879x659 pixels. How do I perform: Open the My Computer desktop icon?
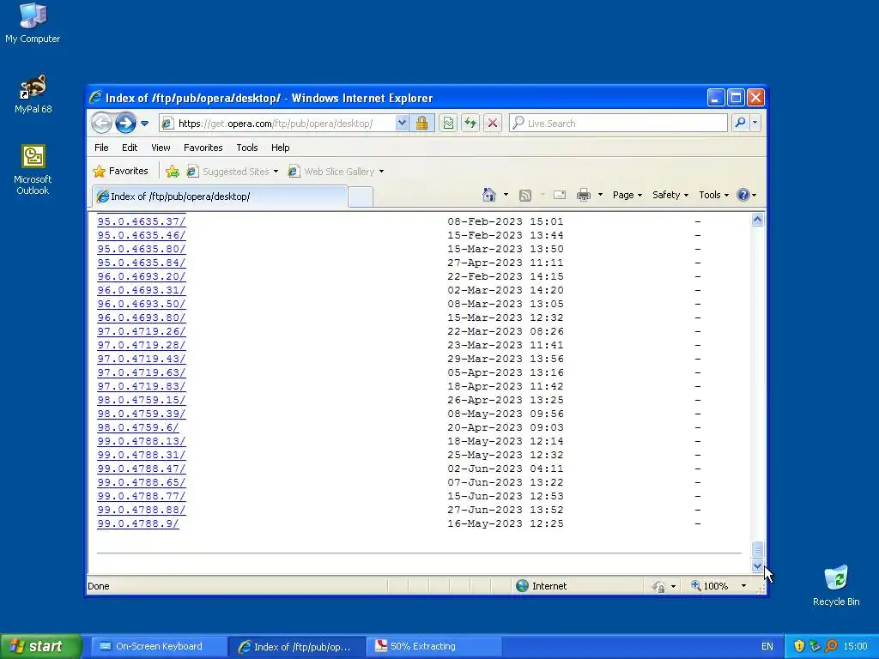[33, 22]
